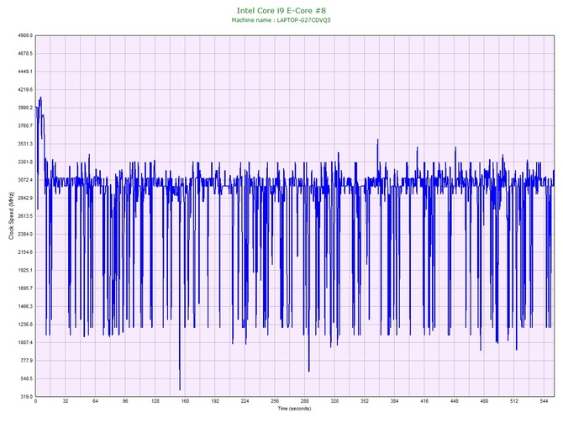Click the x-axis tick label 352
563x423 pixels.
[365, 401]
